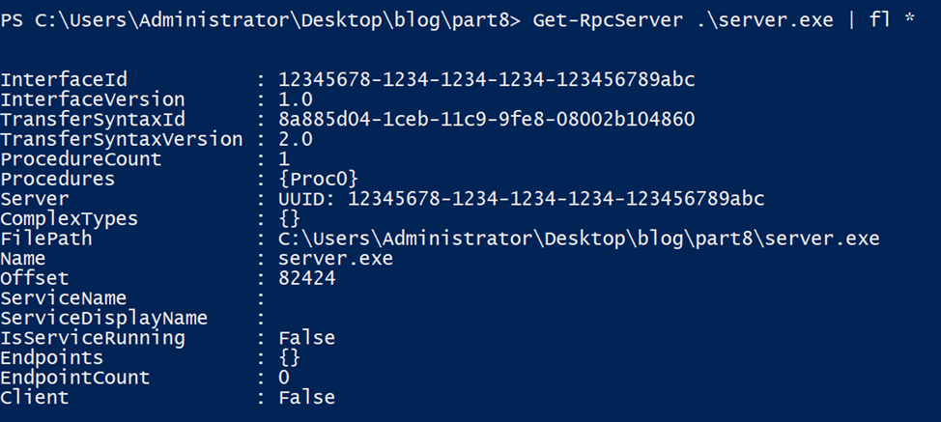Click the Client False value

pos(306,397)
